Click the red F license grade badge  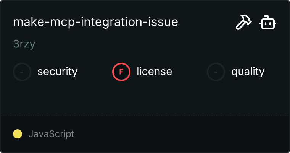121,72
